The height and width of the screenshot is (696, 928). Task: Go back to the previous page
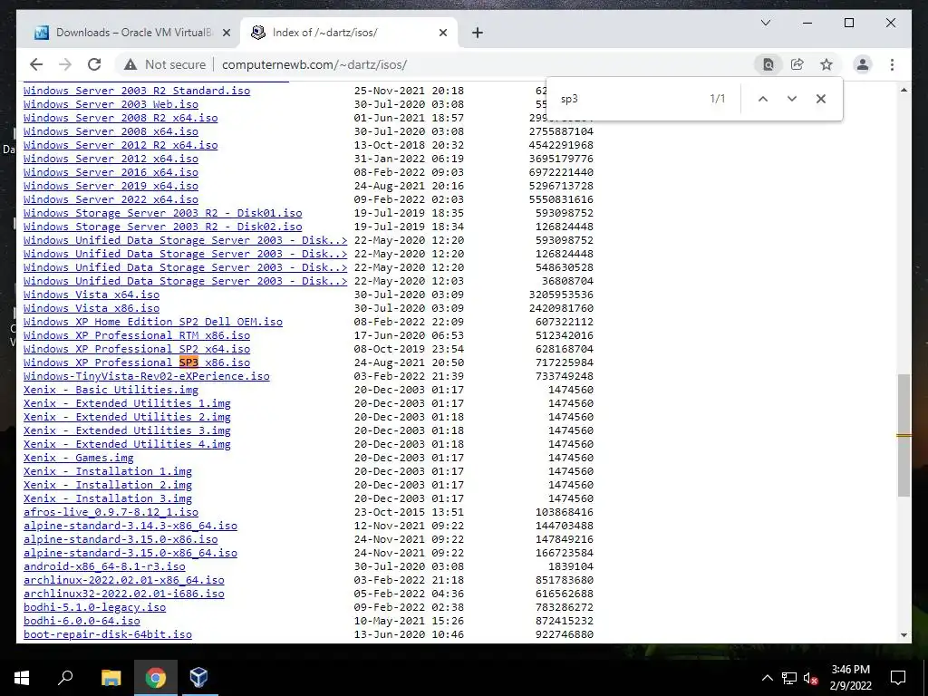tap(36, 64)
